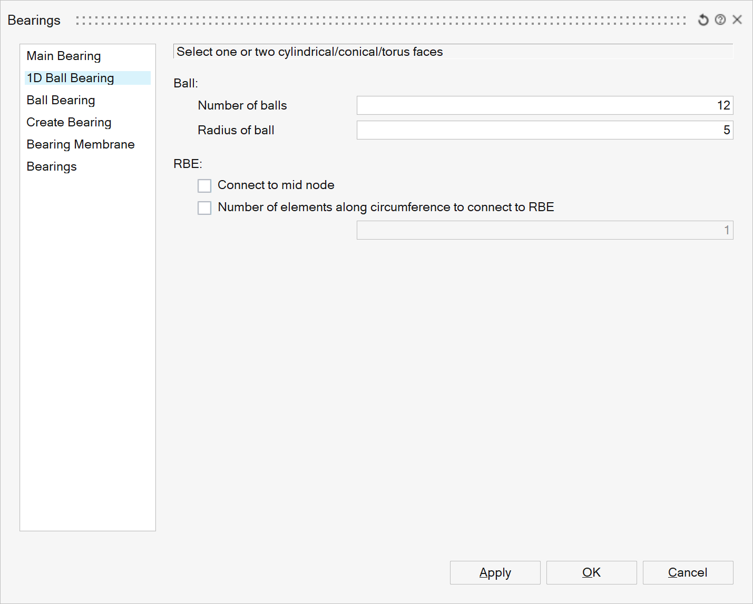
Task: Focus the Radius of ball field
Action: [x=544, y=130]
